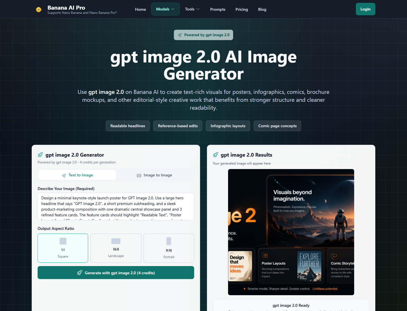Open the Prompts page
The image size is (407, 311).
point(218,9)
